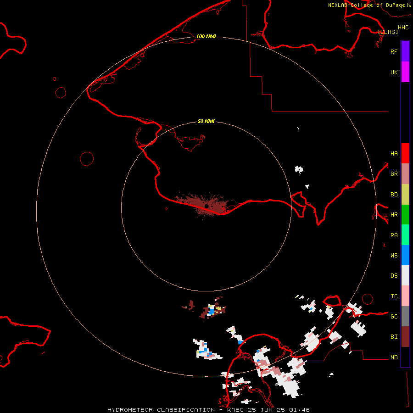Screen dimensions: 413x413
Task: Click the radar site center dot
Action: tap(206, 206)
